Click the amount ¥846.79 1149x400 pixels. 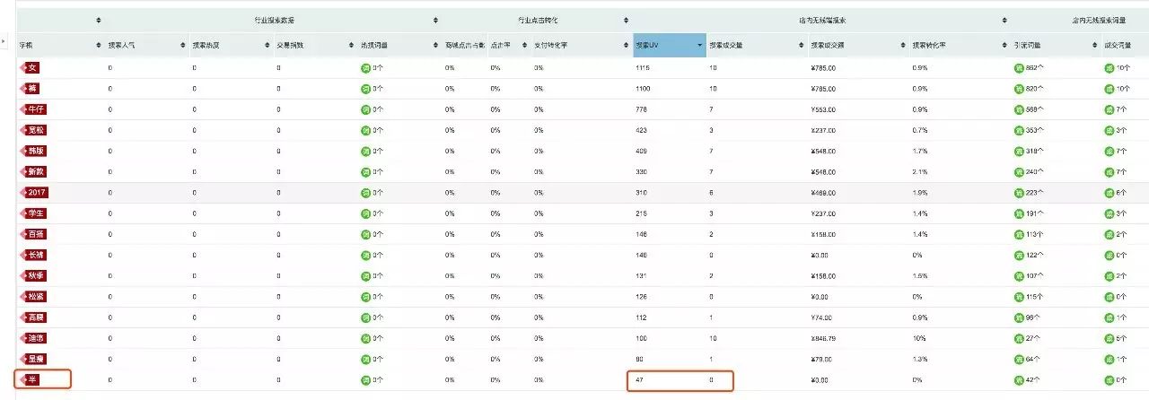pos(823,339)
